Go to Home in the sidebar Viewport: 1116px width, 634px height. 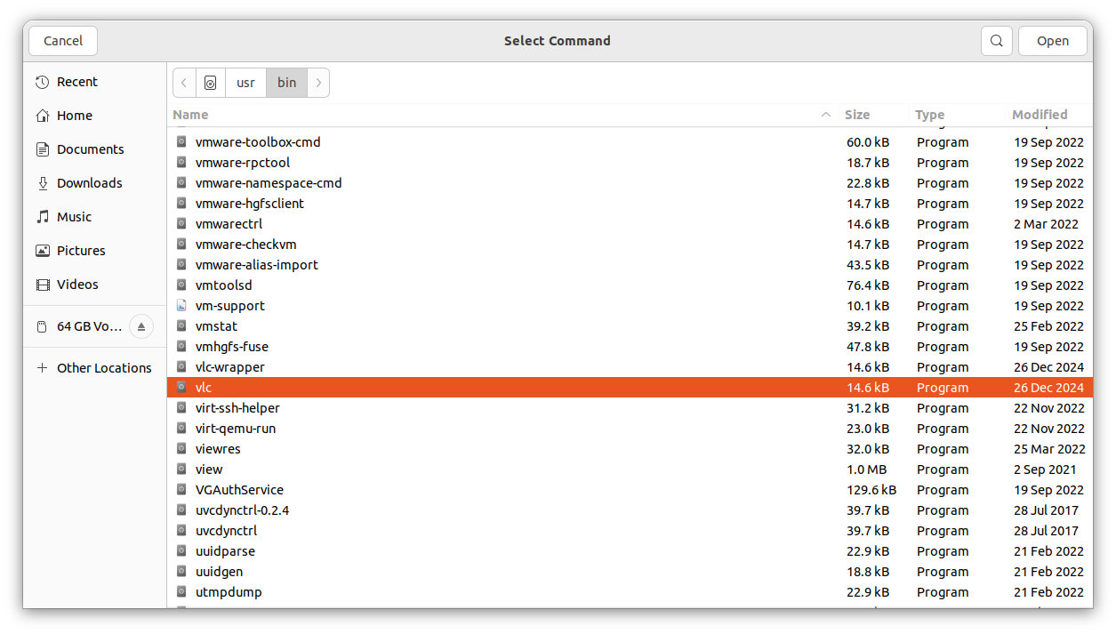pyautogui.click(x=95, y=116)
